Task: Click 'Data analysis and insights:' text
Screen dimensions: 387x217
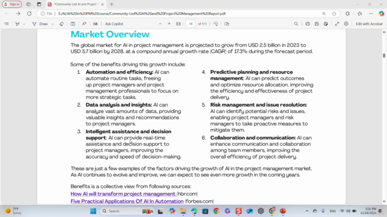Action: coord(119,105)
